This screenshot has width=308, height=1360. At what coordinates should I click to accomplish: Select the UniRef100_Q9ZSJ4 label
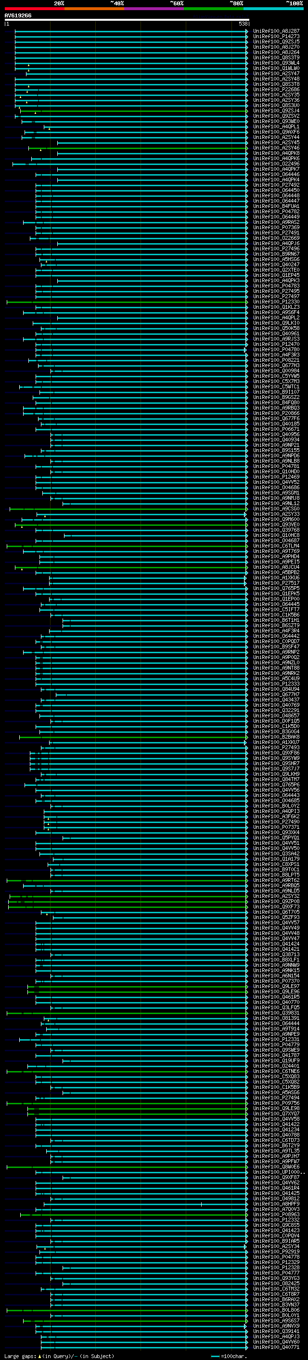[x=276, y=111]
